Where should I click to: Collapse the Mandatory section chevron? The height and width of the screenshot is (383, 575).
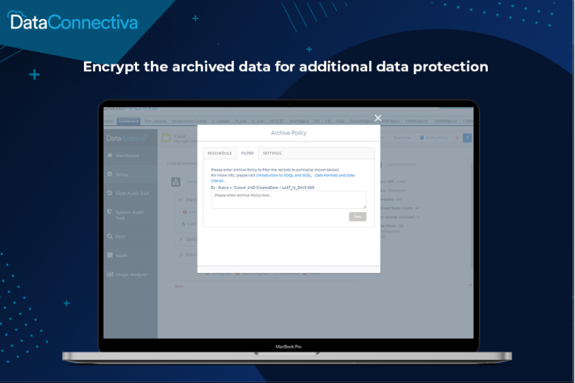point(180,200)
